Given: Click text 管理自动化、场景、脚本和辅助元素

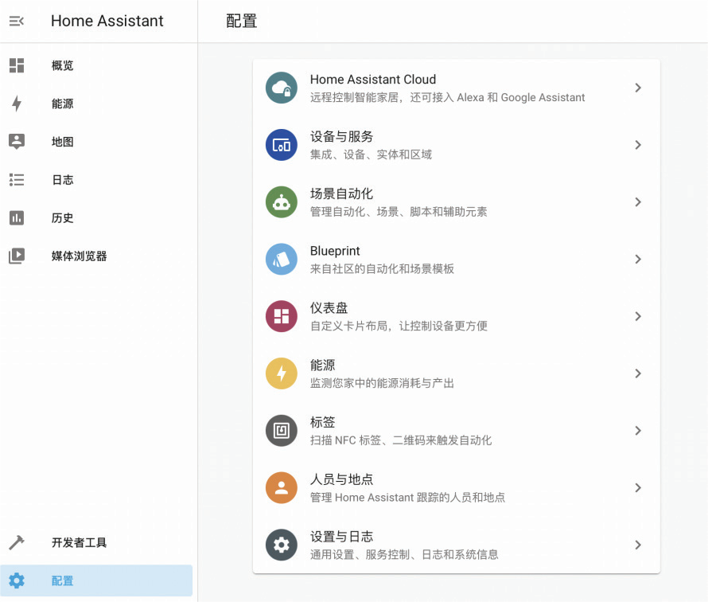Looking at the screenshot, I should coord(399,212).
